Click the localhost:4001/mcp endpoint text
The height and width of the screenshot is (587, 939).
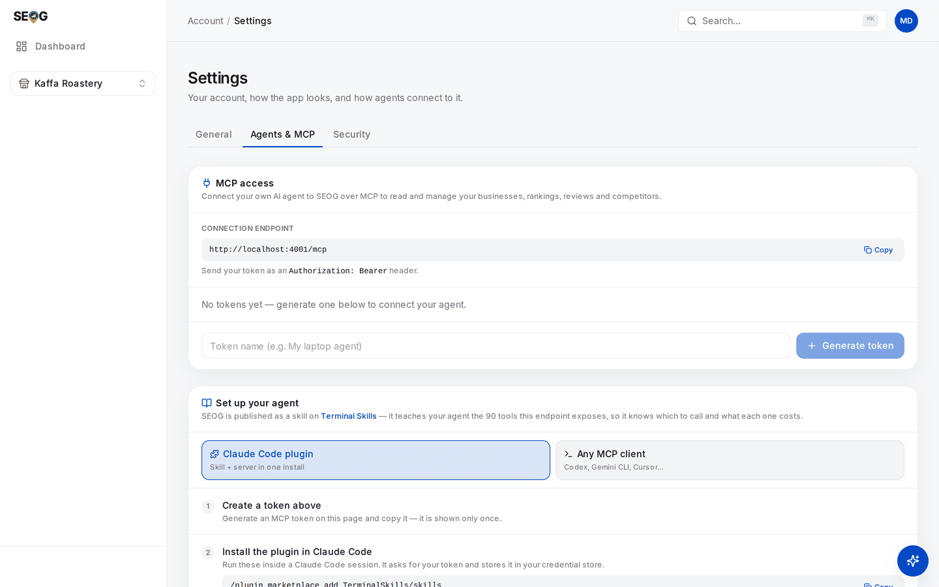pos(268,250)
